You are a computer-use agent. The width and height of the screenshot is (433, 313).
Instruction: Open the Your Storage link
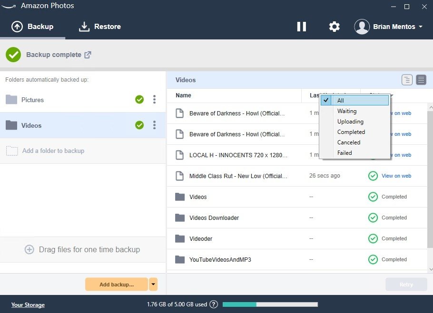(28, 305)
